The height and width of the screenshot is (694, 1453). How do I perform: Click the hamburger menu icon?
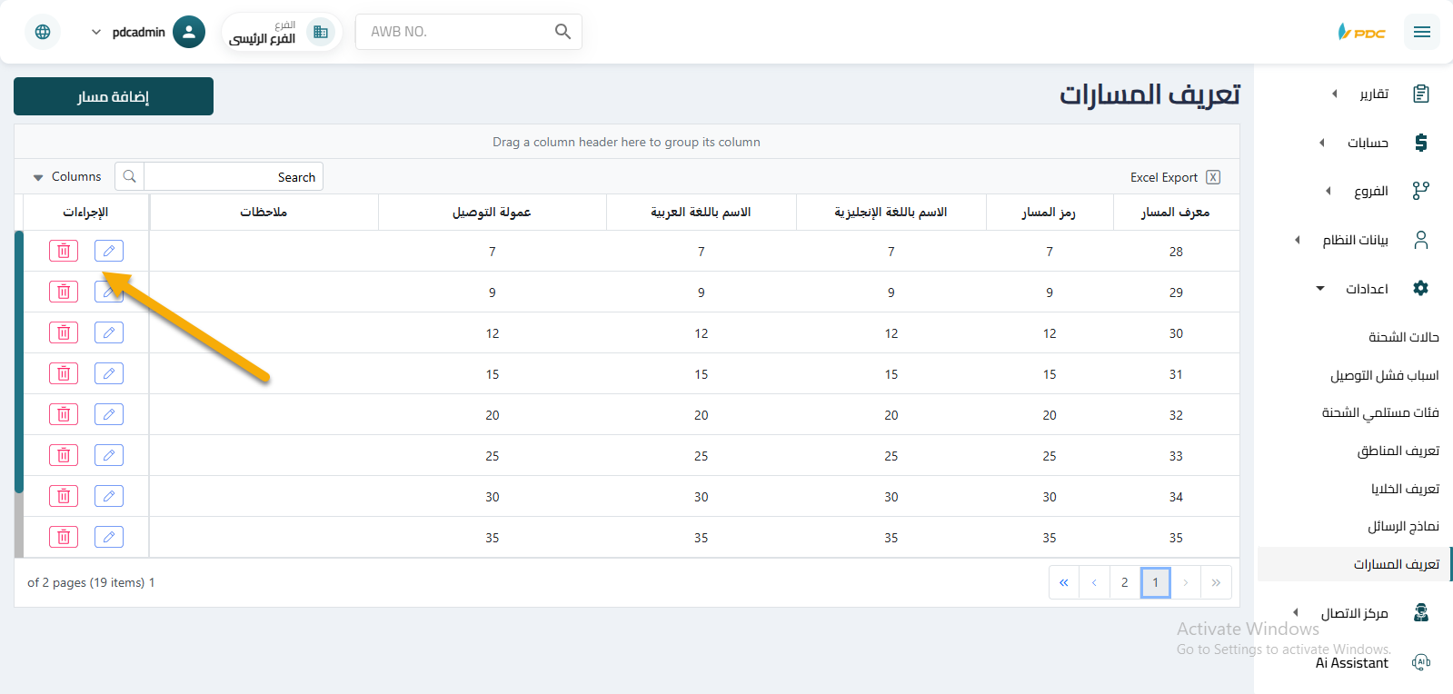coord(1421,32)
